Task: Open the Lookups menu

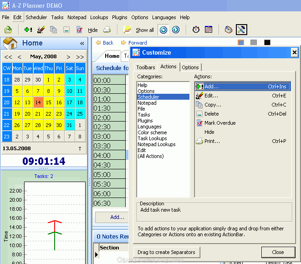Action: pos(99,17)
